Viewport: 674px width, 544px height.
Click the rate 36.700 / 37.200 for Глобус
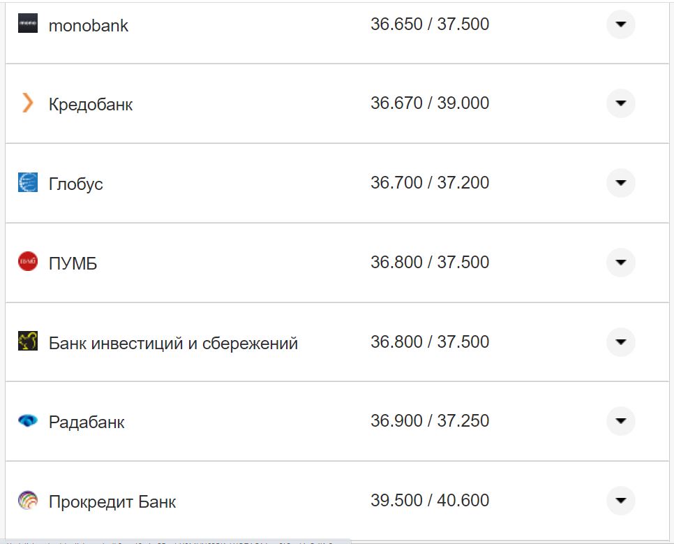tap(430, 182)
